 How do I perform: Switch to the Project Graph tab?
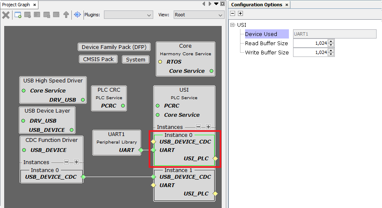16,5
